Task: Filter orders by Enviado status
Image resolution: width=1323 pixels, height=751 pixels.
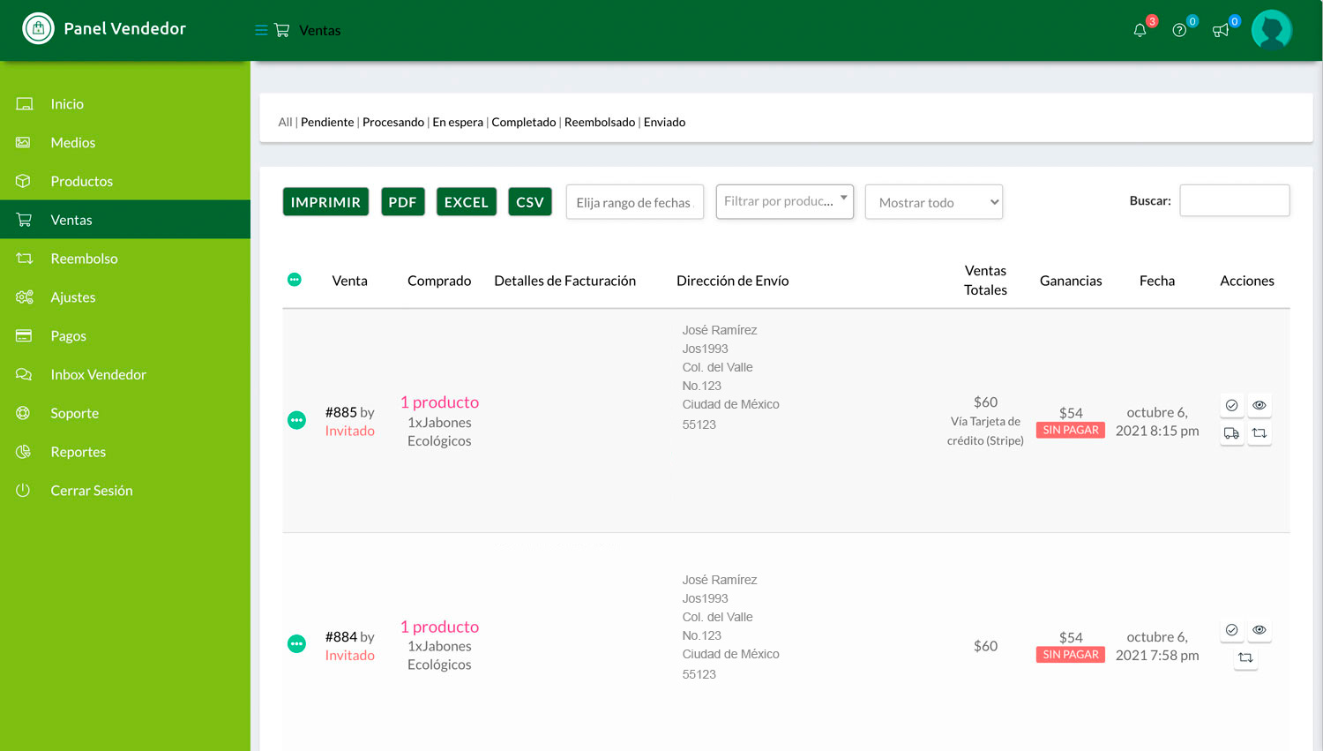Action: (x=664, y=122)
